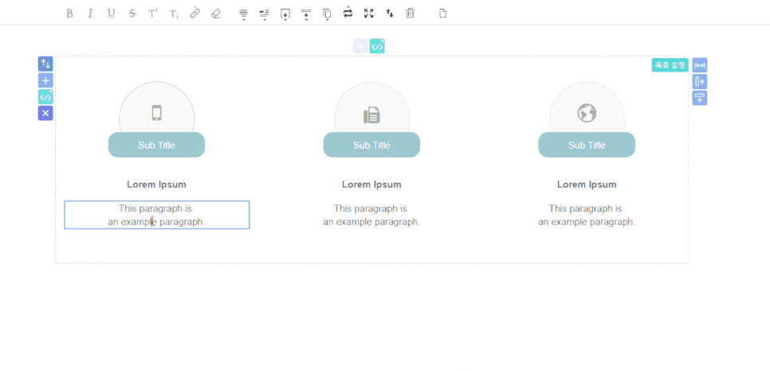Open the copy element dropdown

327,14
